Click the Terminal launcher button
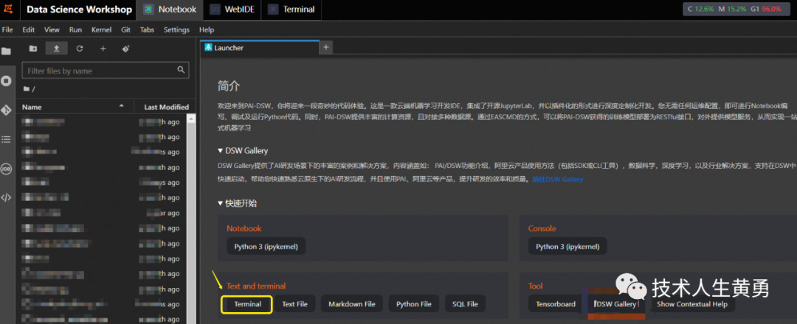The image size is (797, 324). 247,304
